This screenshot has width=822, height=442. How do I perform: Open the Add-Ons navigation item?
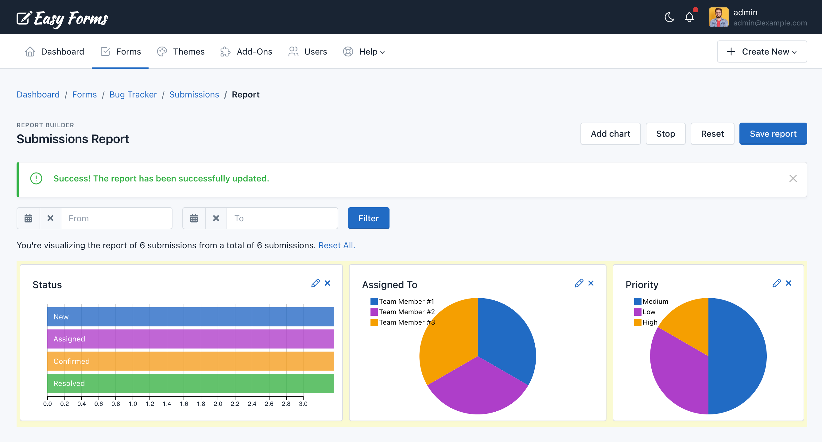246,51
